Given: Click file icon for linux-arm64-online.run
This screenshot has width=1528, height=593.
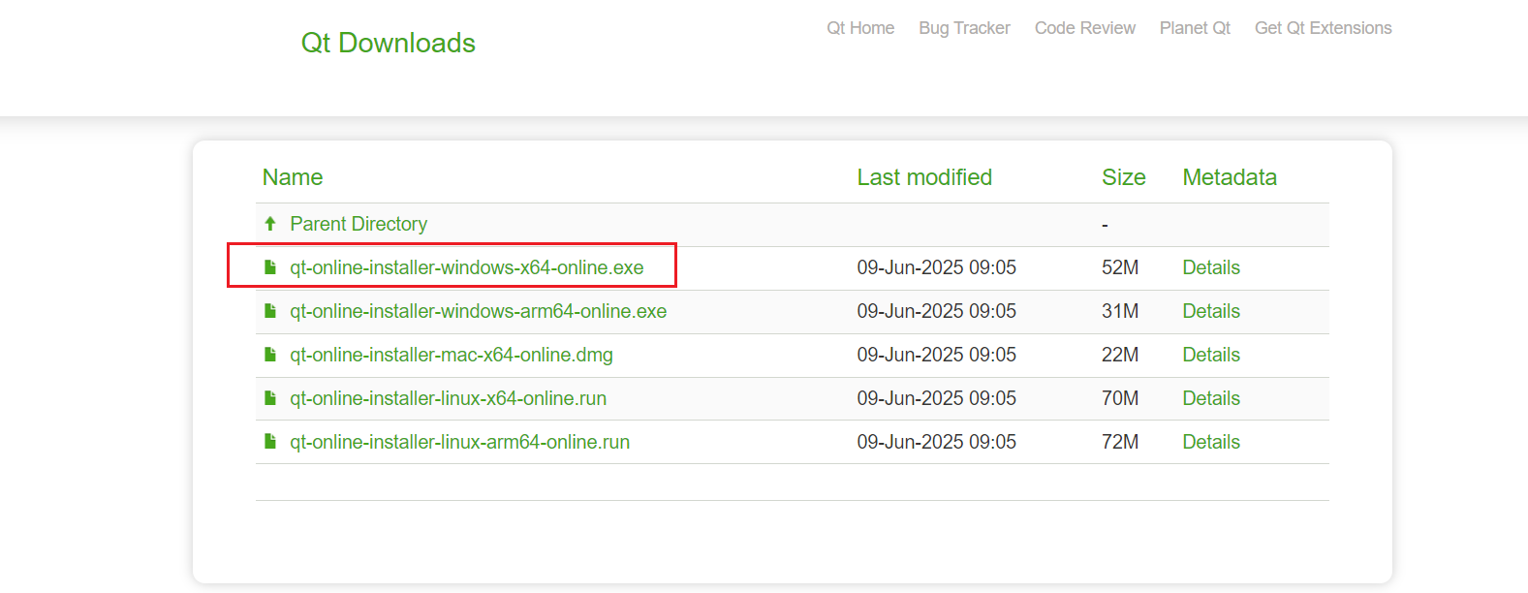Looking at the screenshot, I should [x=270, y=442].
